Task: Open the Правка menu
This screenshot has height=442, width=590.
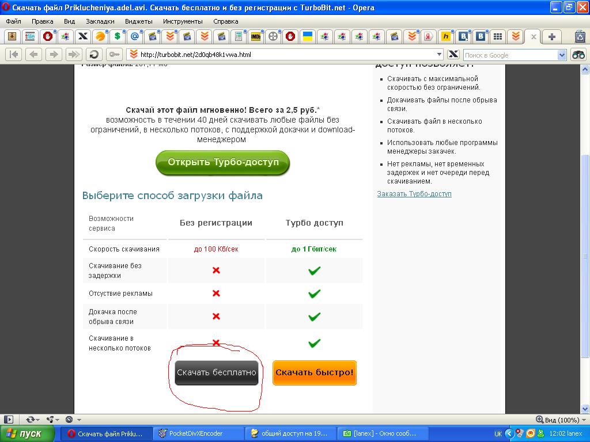Action: 42,21
